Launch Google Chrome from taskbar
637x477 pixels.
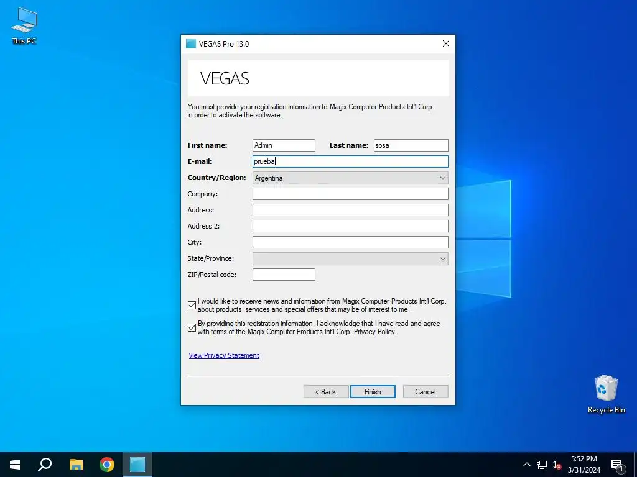[x=107, y=465]
